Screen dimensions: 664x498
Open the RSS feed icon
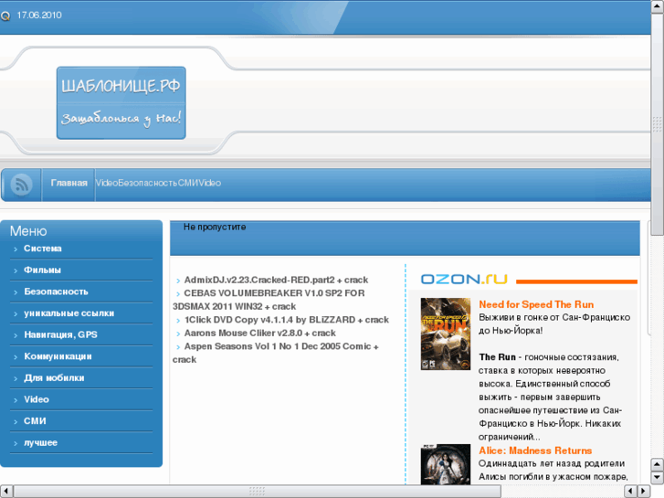[x=21, y=185]
